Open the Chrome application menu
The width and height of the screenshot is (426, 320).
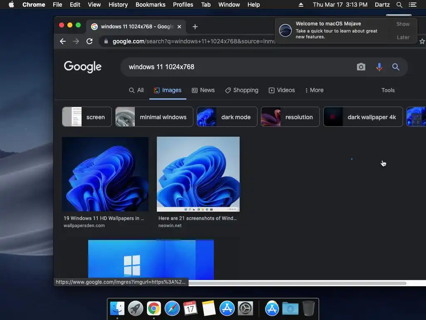pos(34,5)
